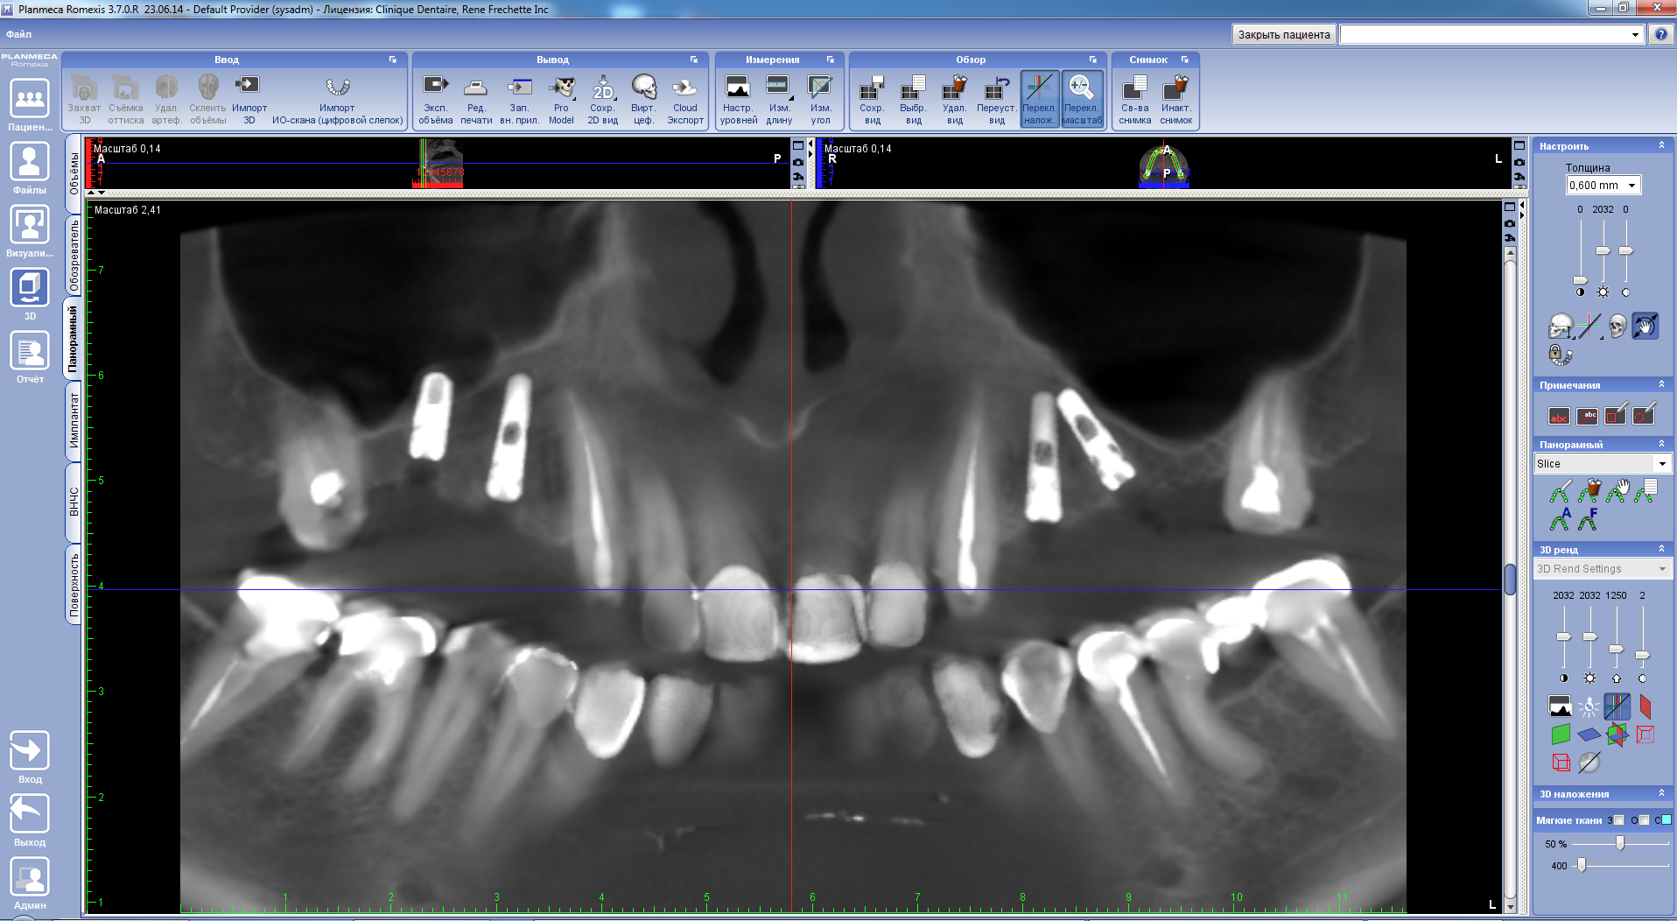The image size is (1677, 921).
Task: Collapse the Панорамный panel header
Action: [1661, 444]
